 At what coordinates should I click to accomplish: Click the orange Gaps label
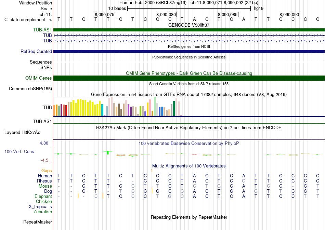(47, 171)
